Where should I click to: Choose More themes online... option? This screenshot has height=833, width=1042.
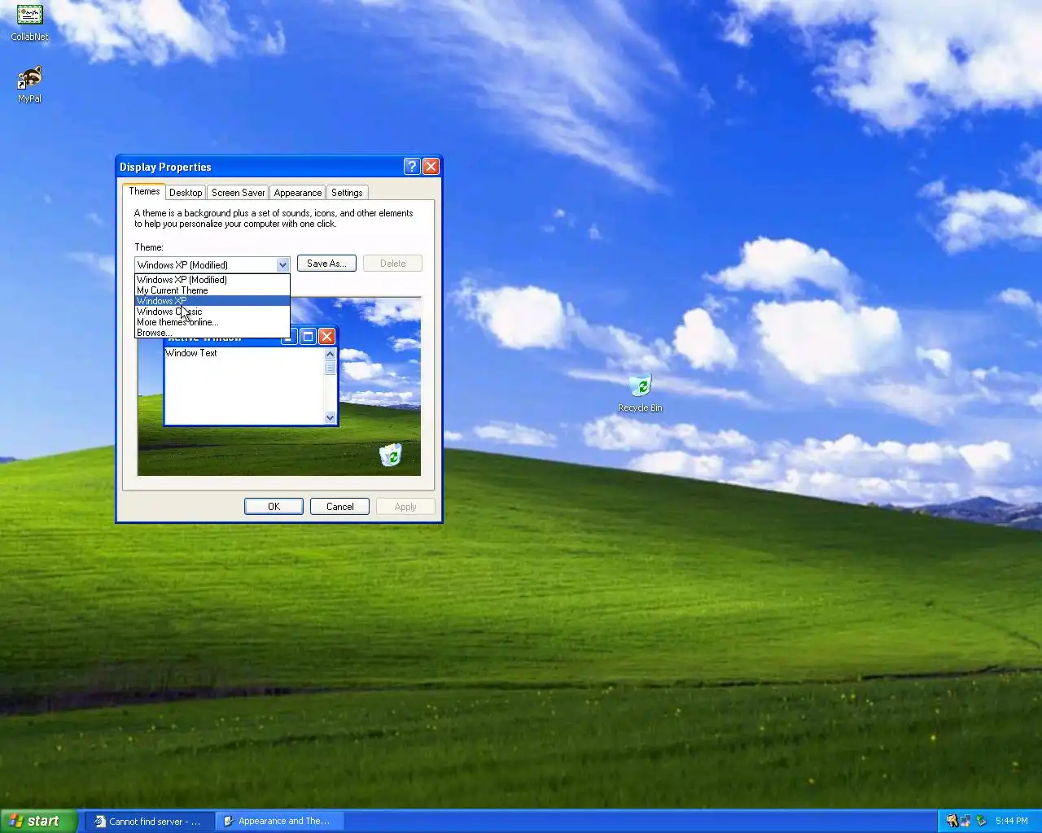coord(212,322)
